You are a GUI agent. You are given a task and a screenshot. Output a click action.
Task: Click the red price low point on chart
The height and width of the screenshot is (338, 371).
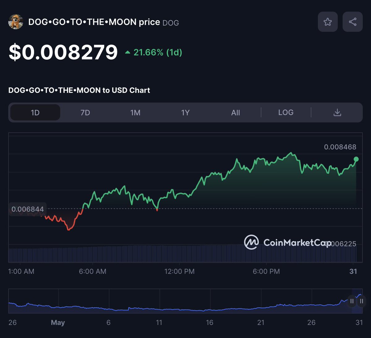tap(69, 229)
